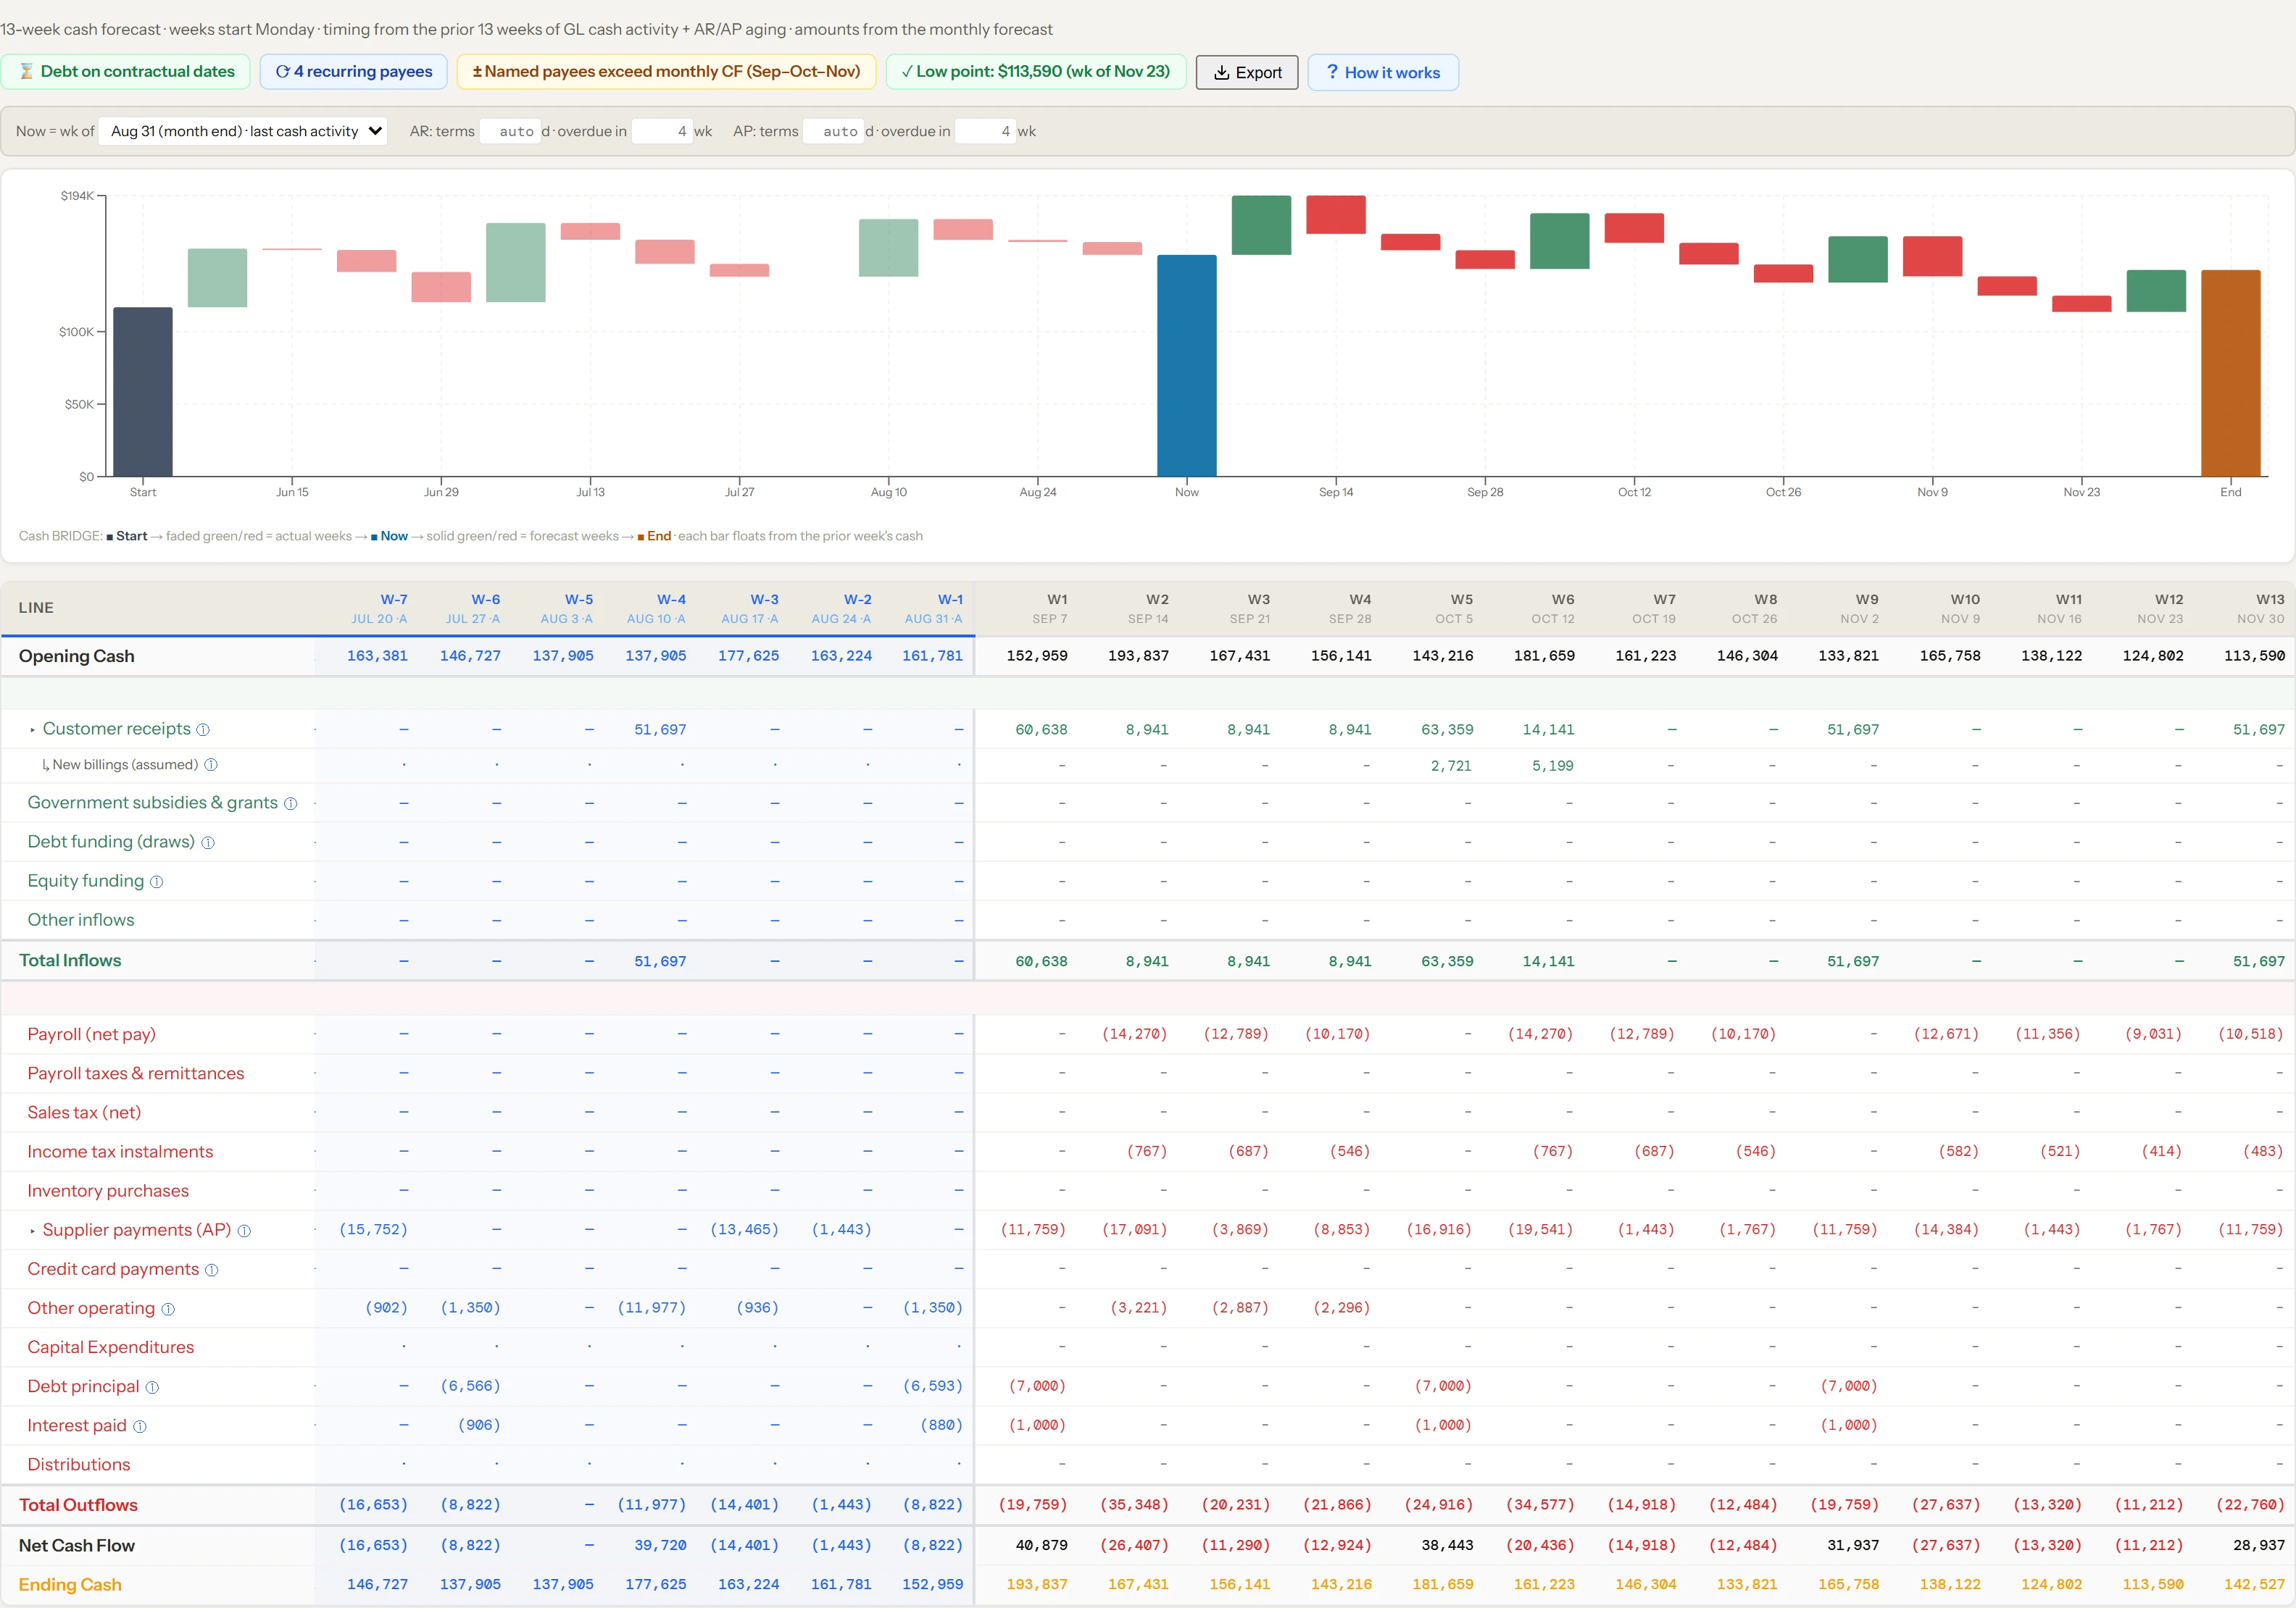Image resolution: width=2296 pixels, height=1608 pixels.
Task: Open info icon for Government subsidies & grants
Action: click(x=290, y=803)
